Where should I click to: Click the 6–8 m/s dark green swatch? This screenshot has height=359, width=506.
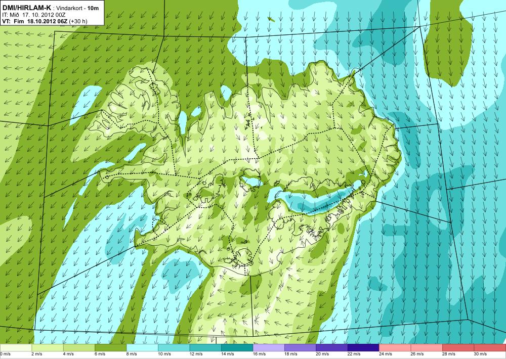click(111, 348)
